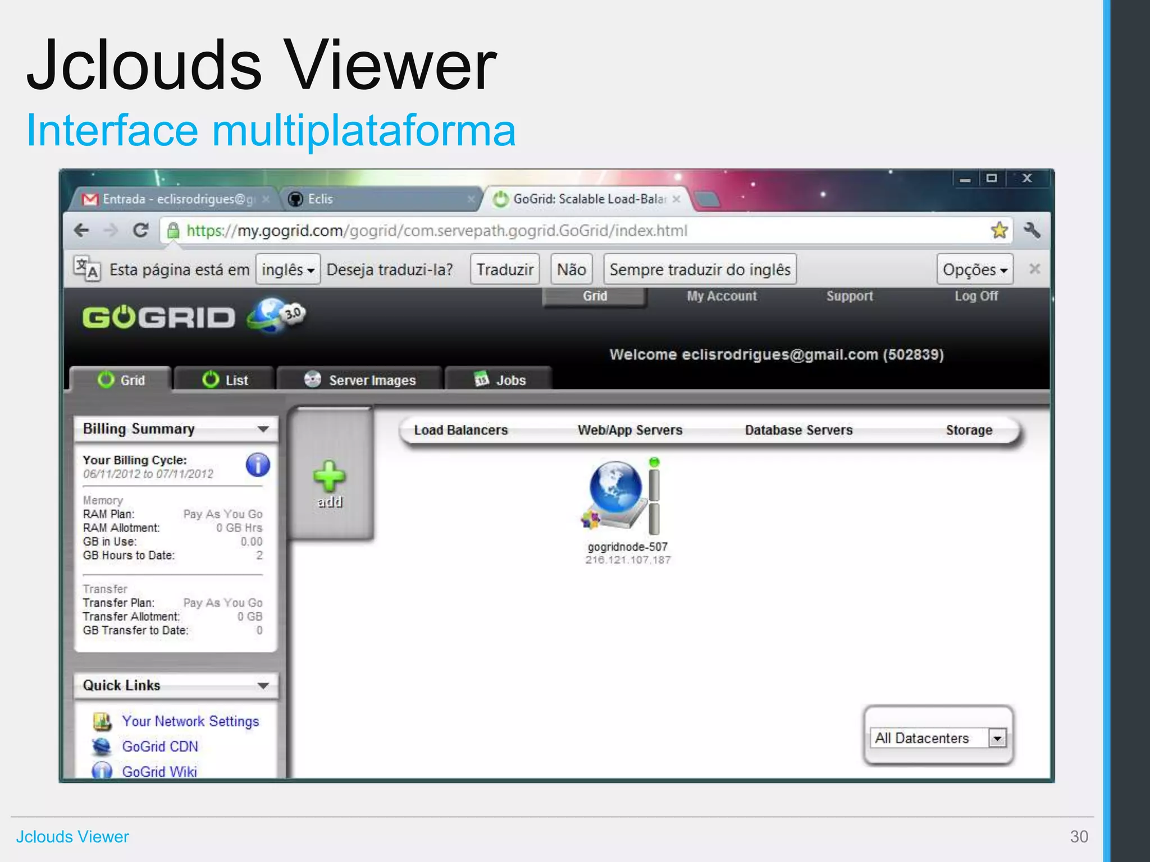
Task: Collapse the Quick Links panel
Action: coord(263,686)
